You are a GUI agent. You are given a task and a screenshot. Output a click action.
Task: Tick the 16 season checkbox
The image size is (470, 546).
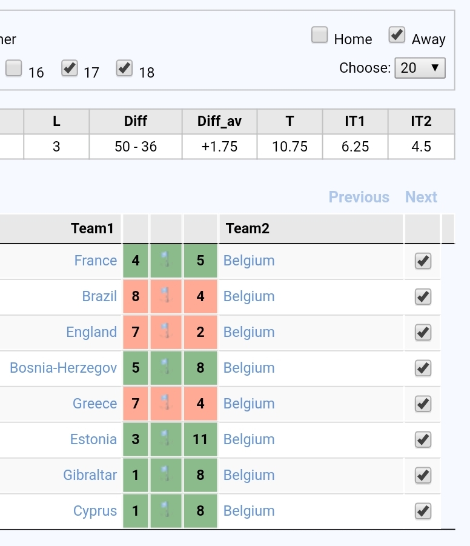(14, 67)
